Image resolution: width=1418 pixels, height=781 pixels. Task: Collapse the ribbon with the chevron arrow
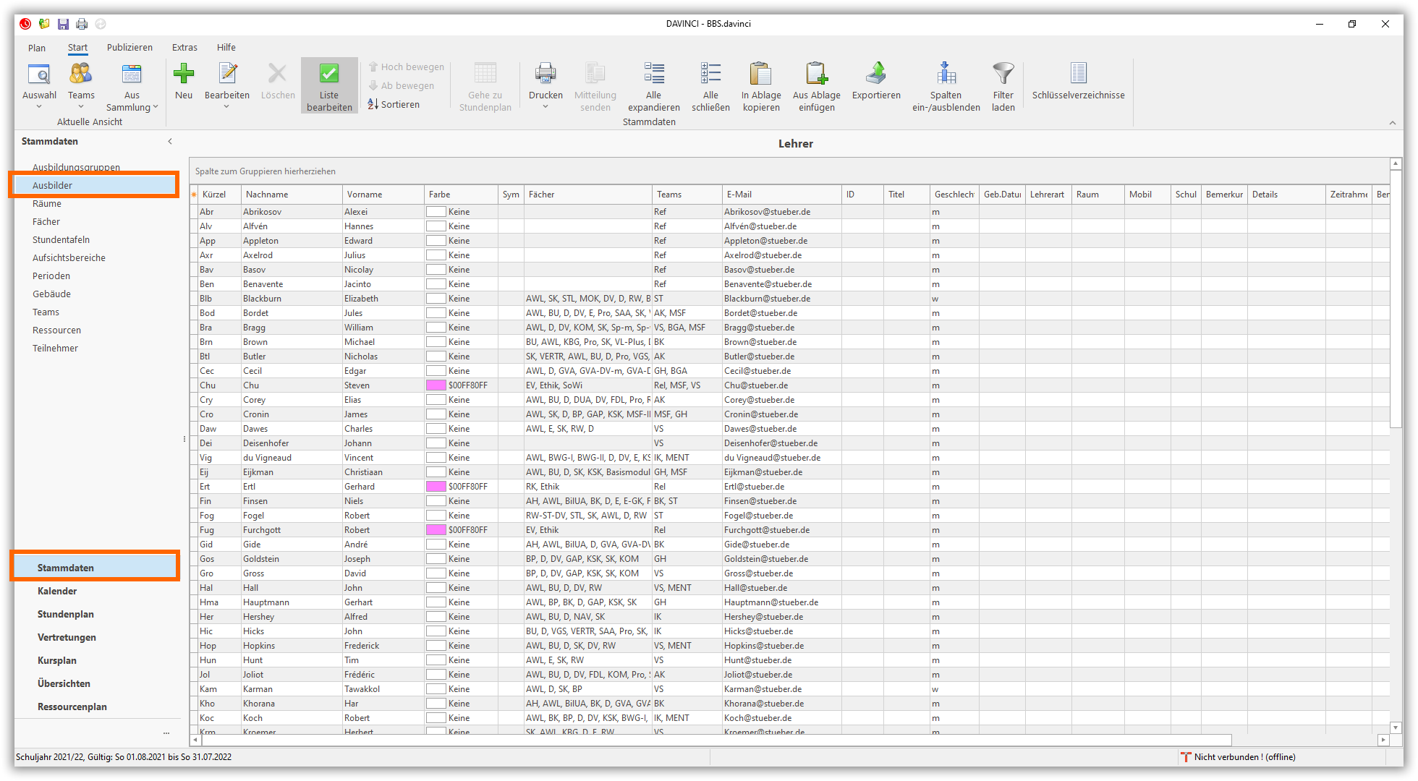click(1392, 123)
